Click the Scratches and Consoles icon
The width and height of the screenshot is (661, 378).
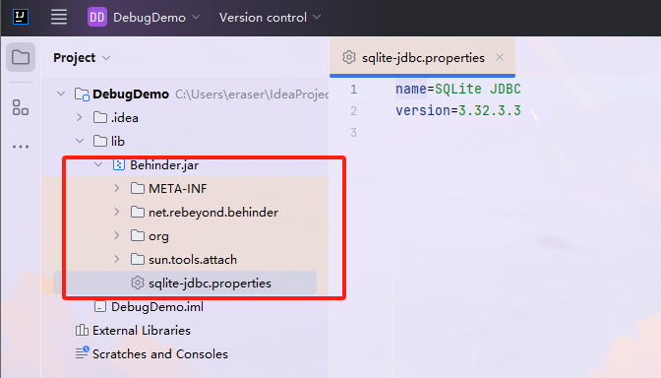83,352
